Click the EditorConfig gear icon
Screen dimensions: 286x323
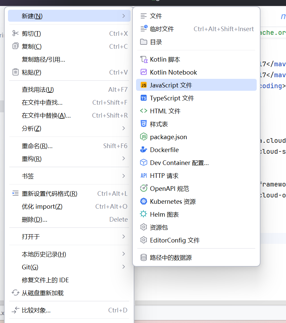coord(144,240)
